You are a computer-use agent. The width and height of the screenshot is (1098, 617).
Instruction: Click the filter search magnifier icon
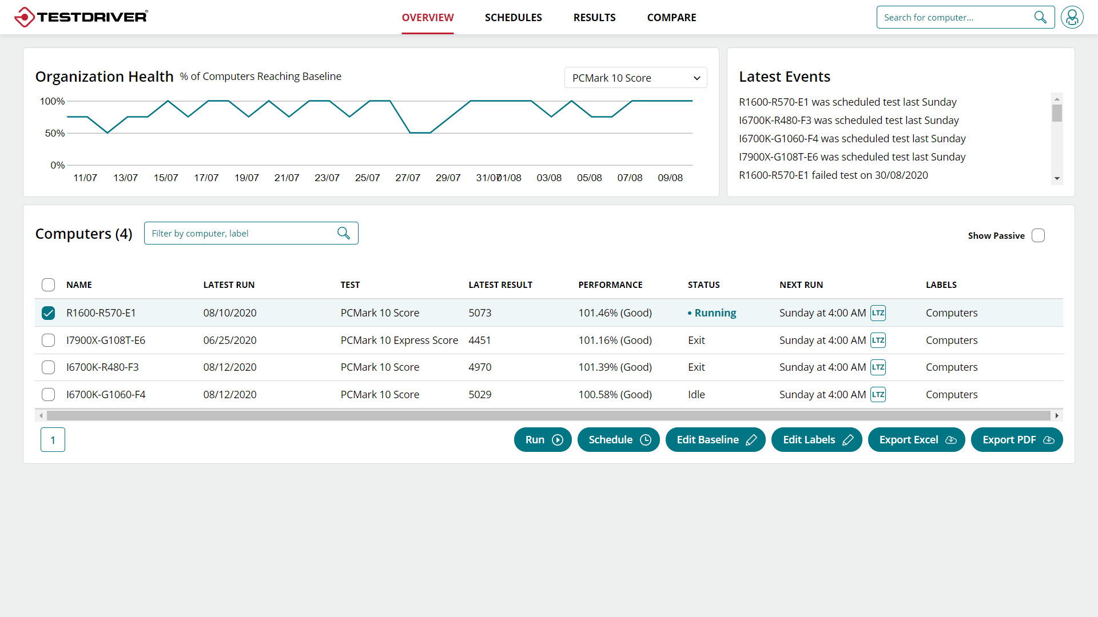pyautogui.click(x=344, y=233)
